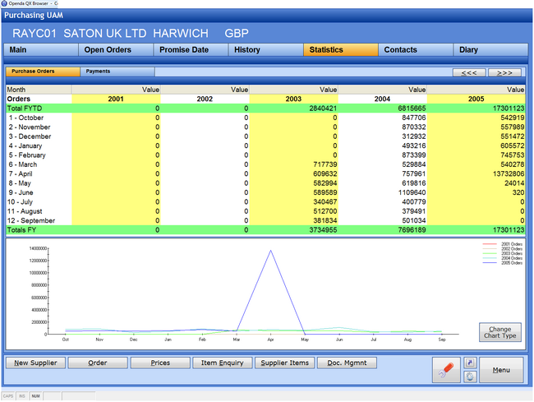This screenshot has height=402, width=534.
Task: Click the Order button
Action: pyautogui.click(x=98, y=363)
